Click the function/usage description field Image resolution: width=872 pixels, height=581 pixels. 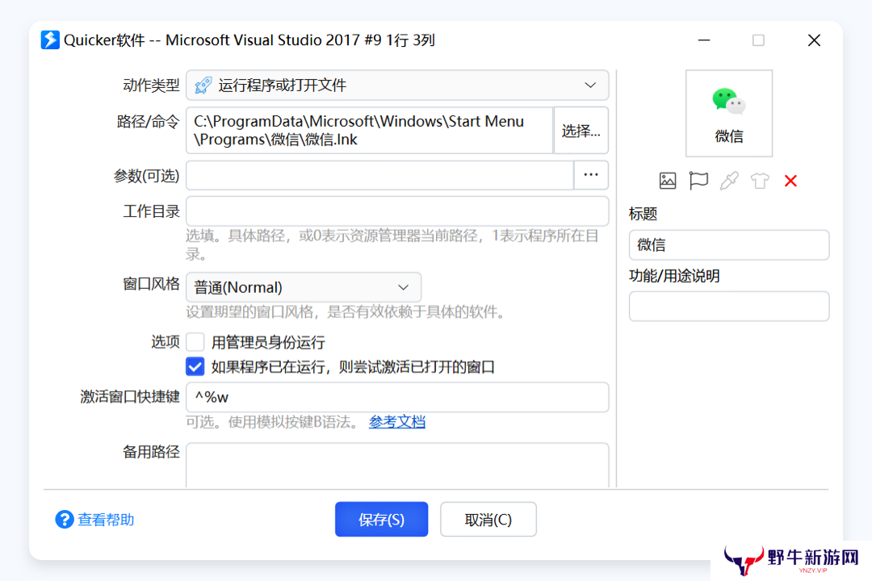(728, 307)
